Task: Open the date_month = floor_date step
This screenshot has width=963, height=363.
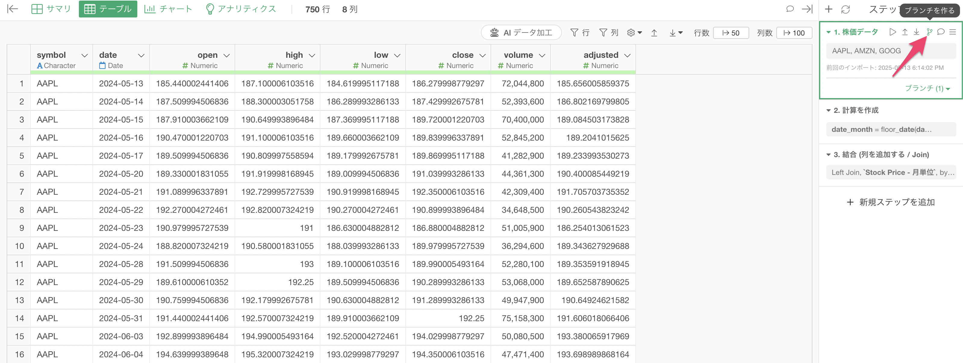Action: pos(891,129)
